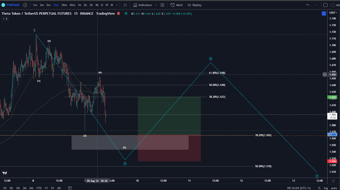Undo the last chart action
Viewport: 340px width, 190px height.
308,5
